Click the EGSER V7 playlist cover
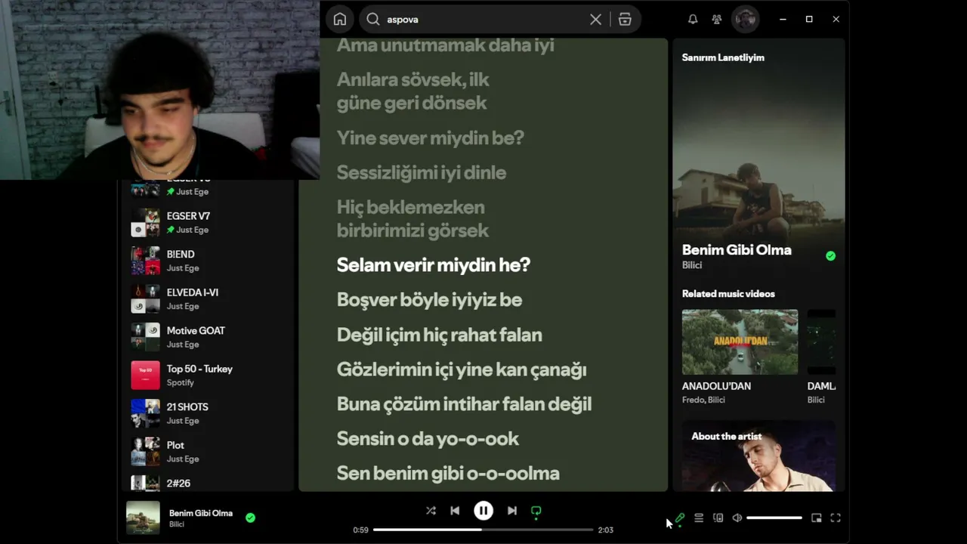The width and height of the screenshot is (967, 544). pos(146,222)
